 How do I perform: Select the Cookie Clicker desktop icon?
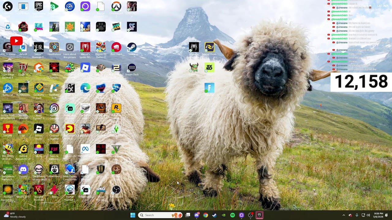(x=116, y=173)
